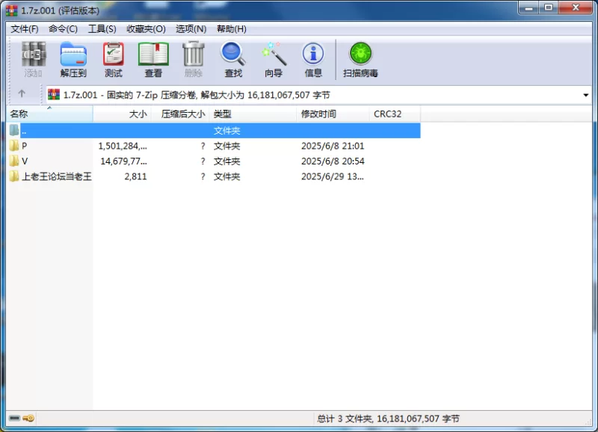Click the WinRAR title bar logo
This screenshot has width=598, height=432.
tap(12, 10)
